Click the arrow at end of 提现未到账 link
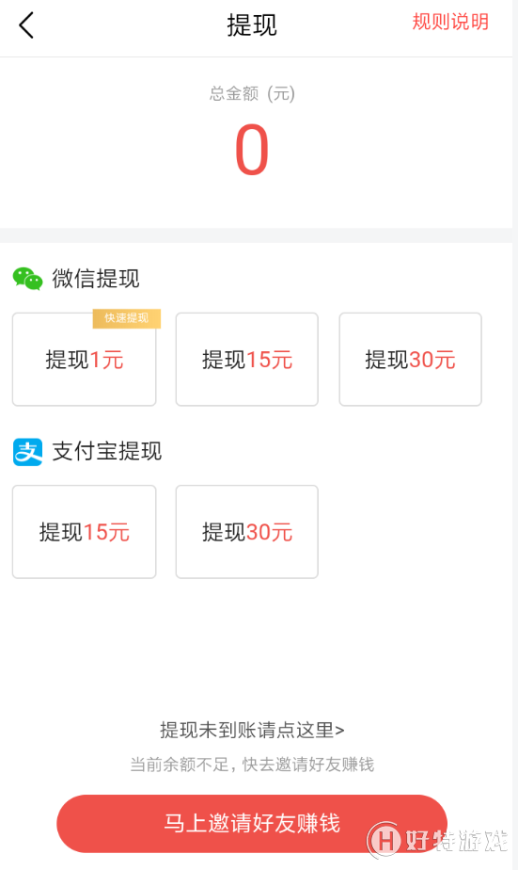Image resolution: width=518 pixels, height=870 pixels. click(339, 731)
